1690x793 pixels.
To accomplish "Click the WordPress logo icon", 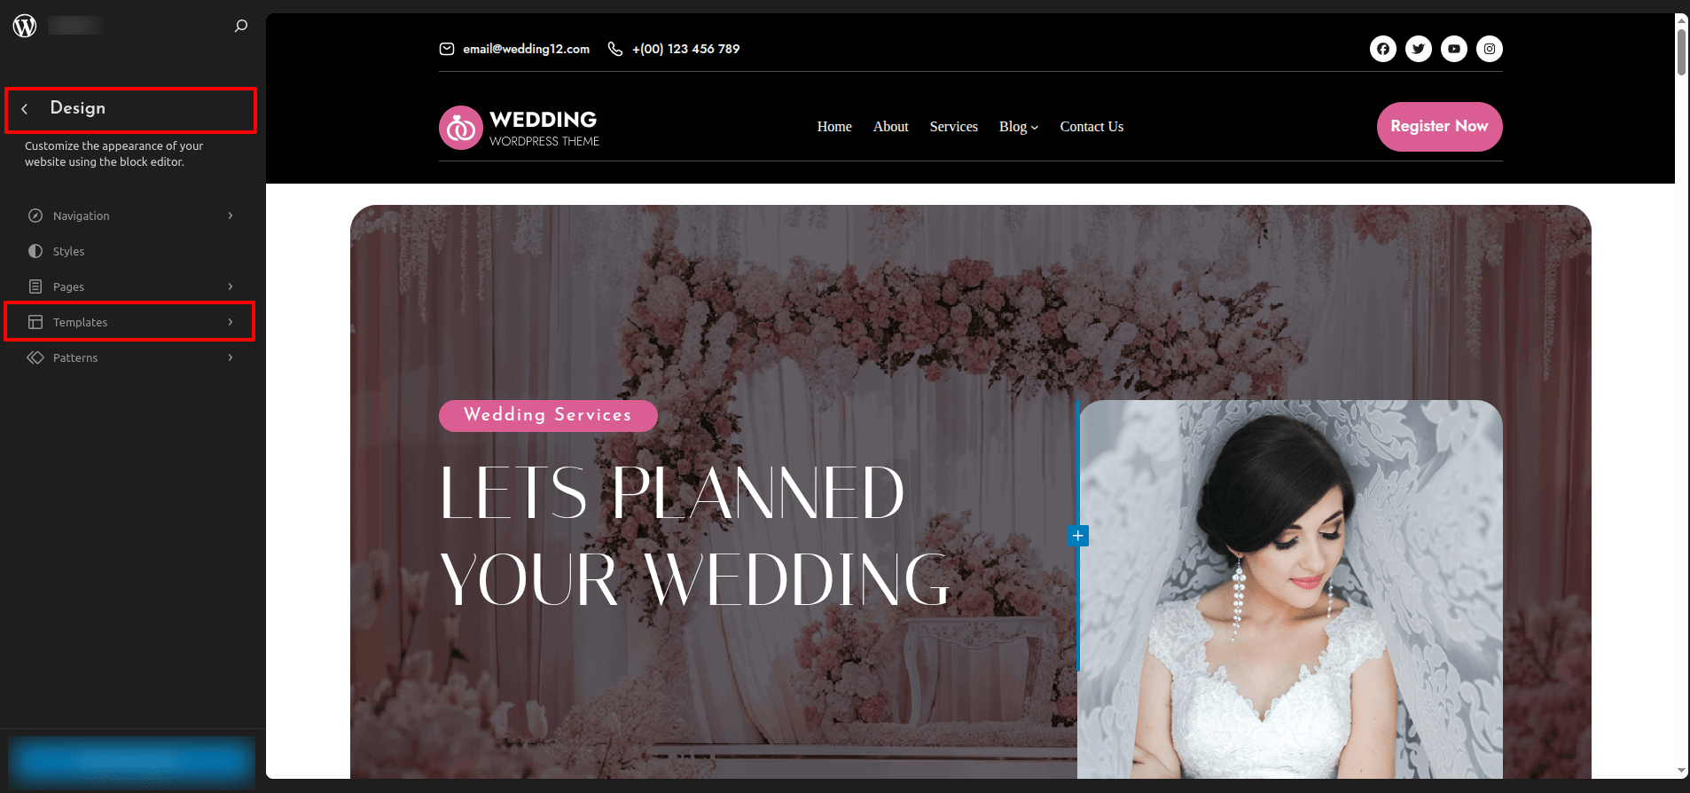I will 25,26.
